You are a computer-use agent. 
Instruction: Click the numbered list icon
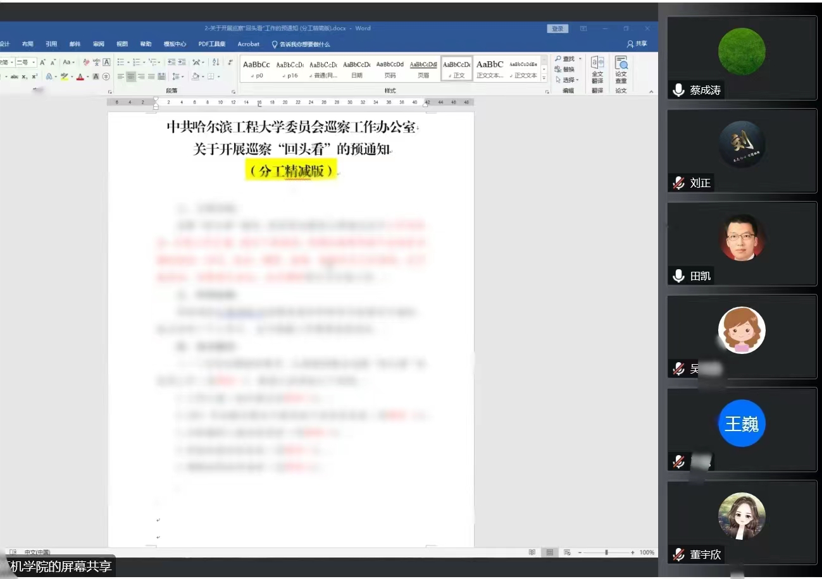(136, 62)
